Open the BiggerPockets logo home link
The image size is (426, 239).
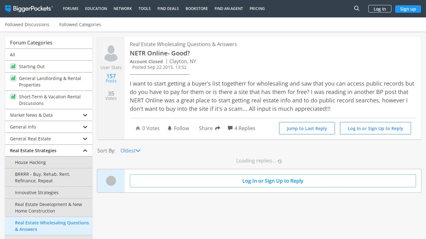pos(29,9)
